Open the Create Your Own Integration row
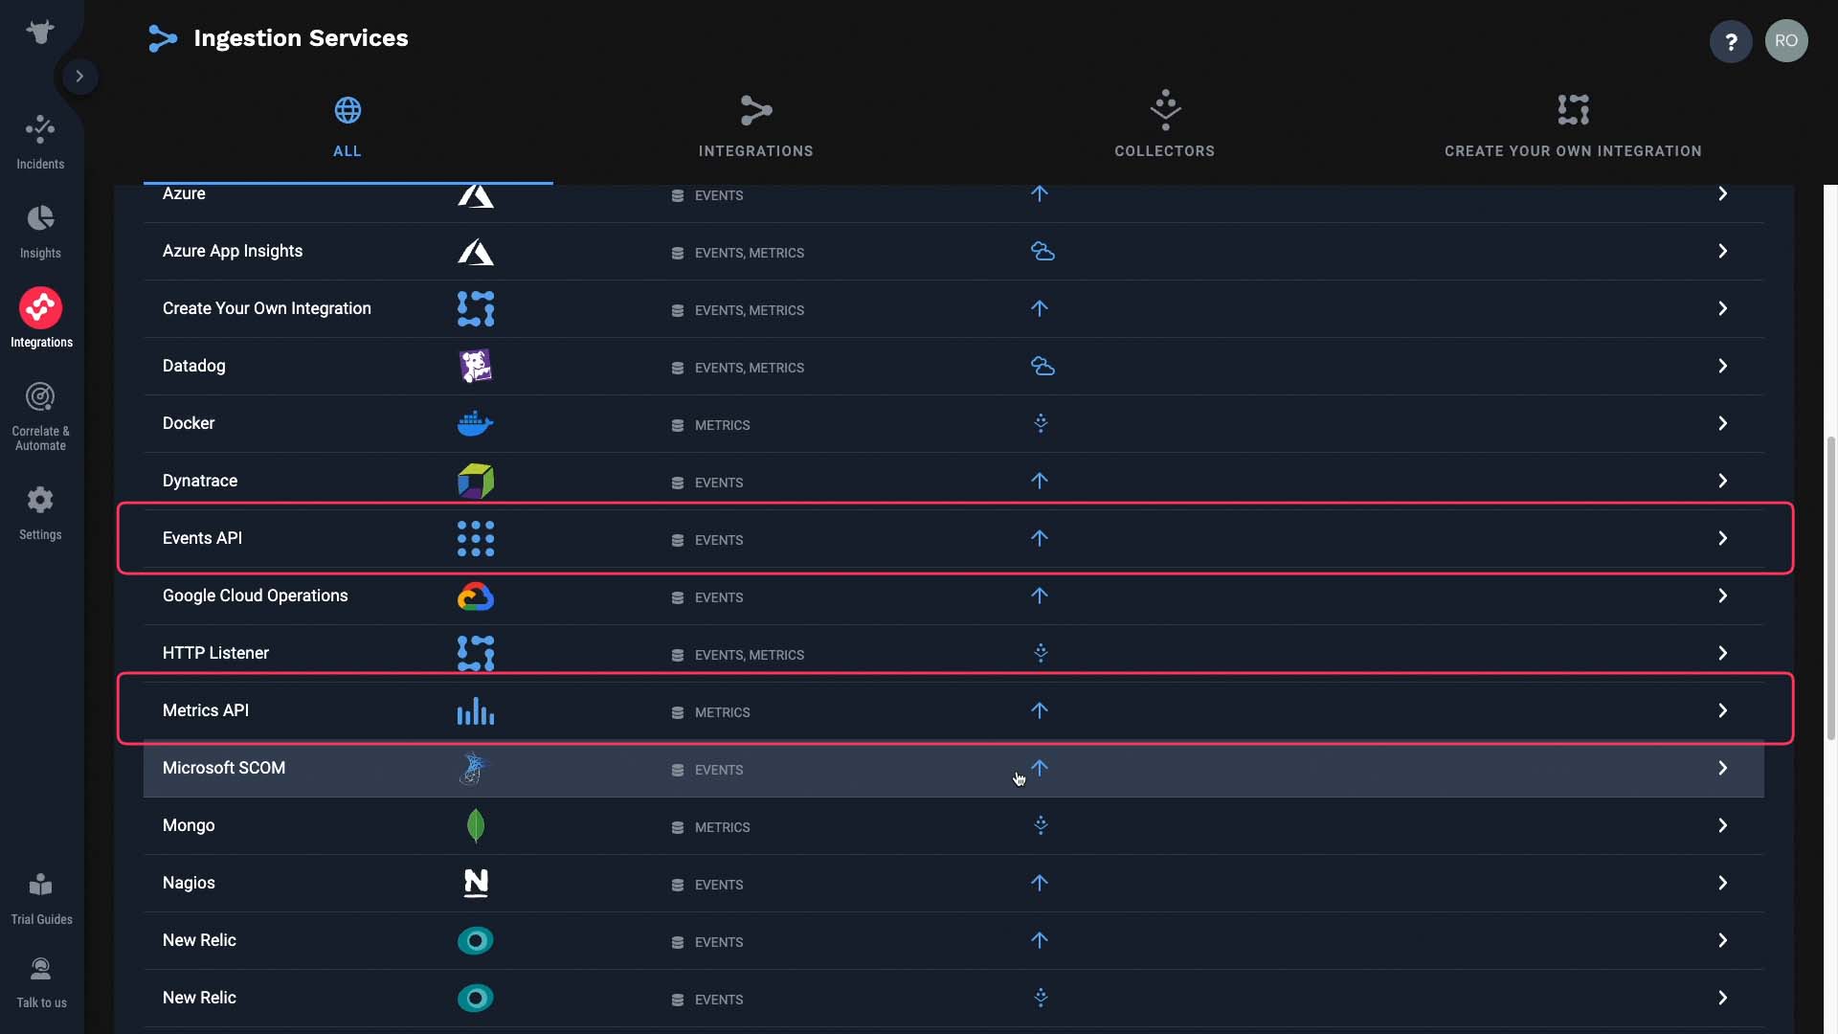This screenshot has width=1838, height=1034. [953, 308]
